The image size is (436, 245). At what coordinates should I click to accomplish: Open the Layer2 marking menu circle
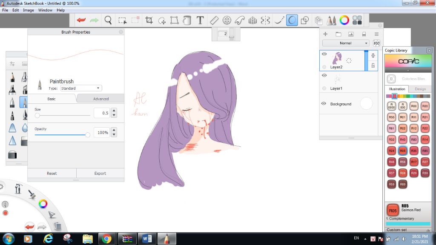click(349, 60)
